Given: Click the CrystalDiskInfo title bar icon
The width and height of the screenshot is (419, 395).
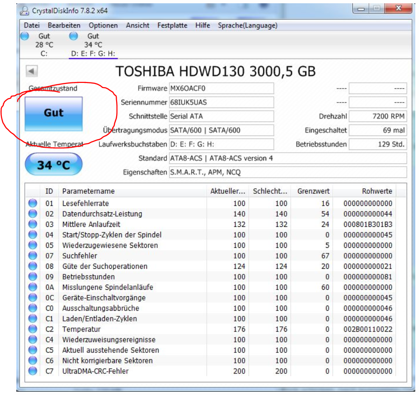Looking at the screenshot, I should [25, 11].
